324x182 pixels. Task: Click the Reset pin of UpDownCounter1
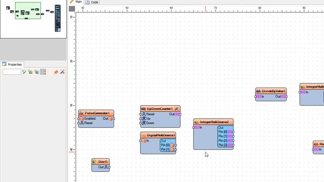click(141, 114)
